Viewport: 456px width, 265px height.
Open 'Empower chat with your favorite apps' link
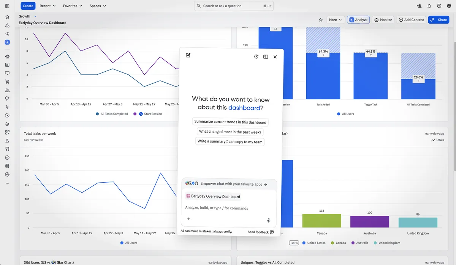[229, 184]
